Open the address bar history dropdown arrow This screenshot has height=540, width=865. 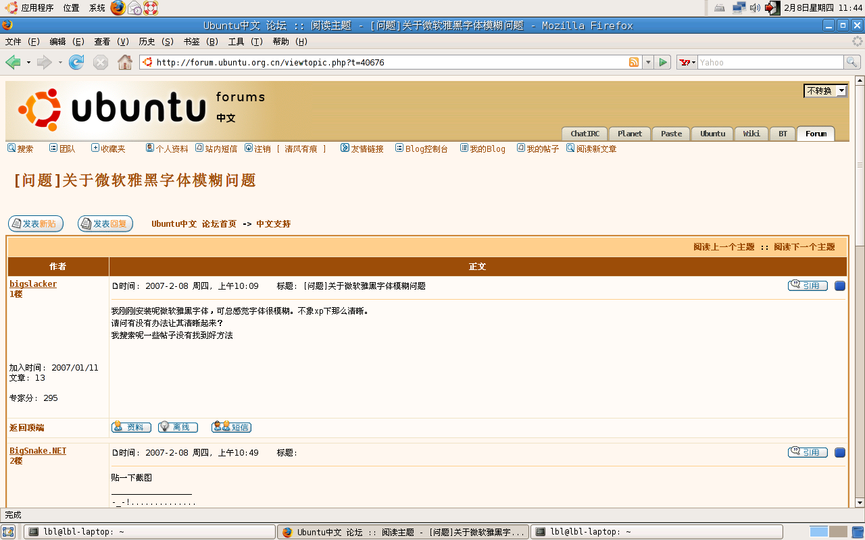[648, 62]
